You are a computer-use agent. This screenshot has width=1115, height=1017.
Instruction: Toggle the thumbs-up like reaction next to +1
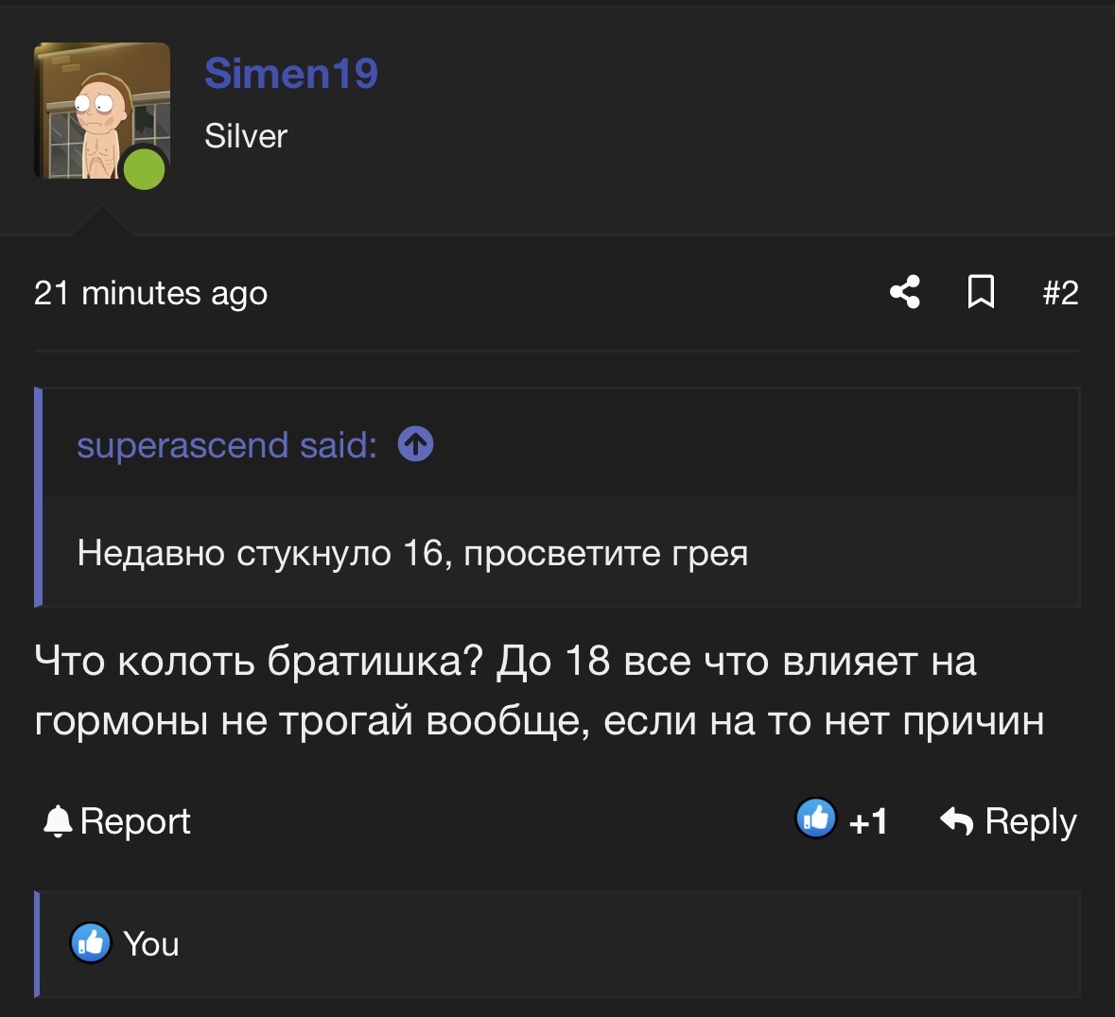click(x=815, y=819)
